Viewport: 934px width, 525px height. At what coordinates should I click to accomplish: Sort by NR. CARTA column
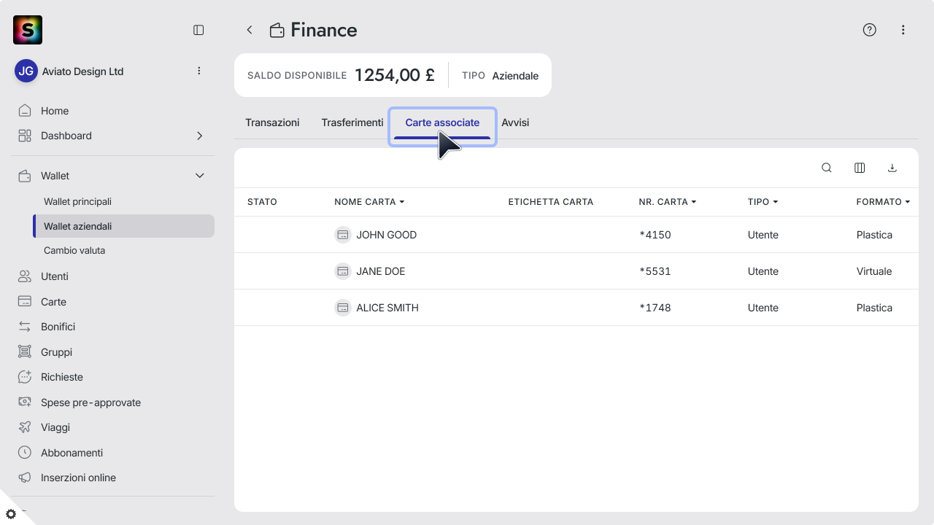[x=667, y=202]
